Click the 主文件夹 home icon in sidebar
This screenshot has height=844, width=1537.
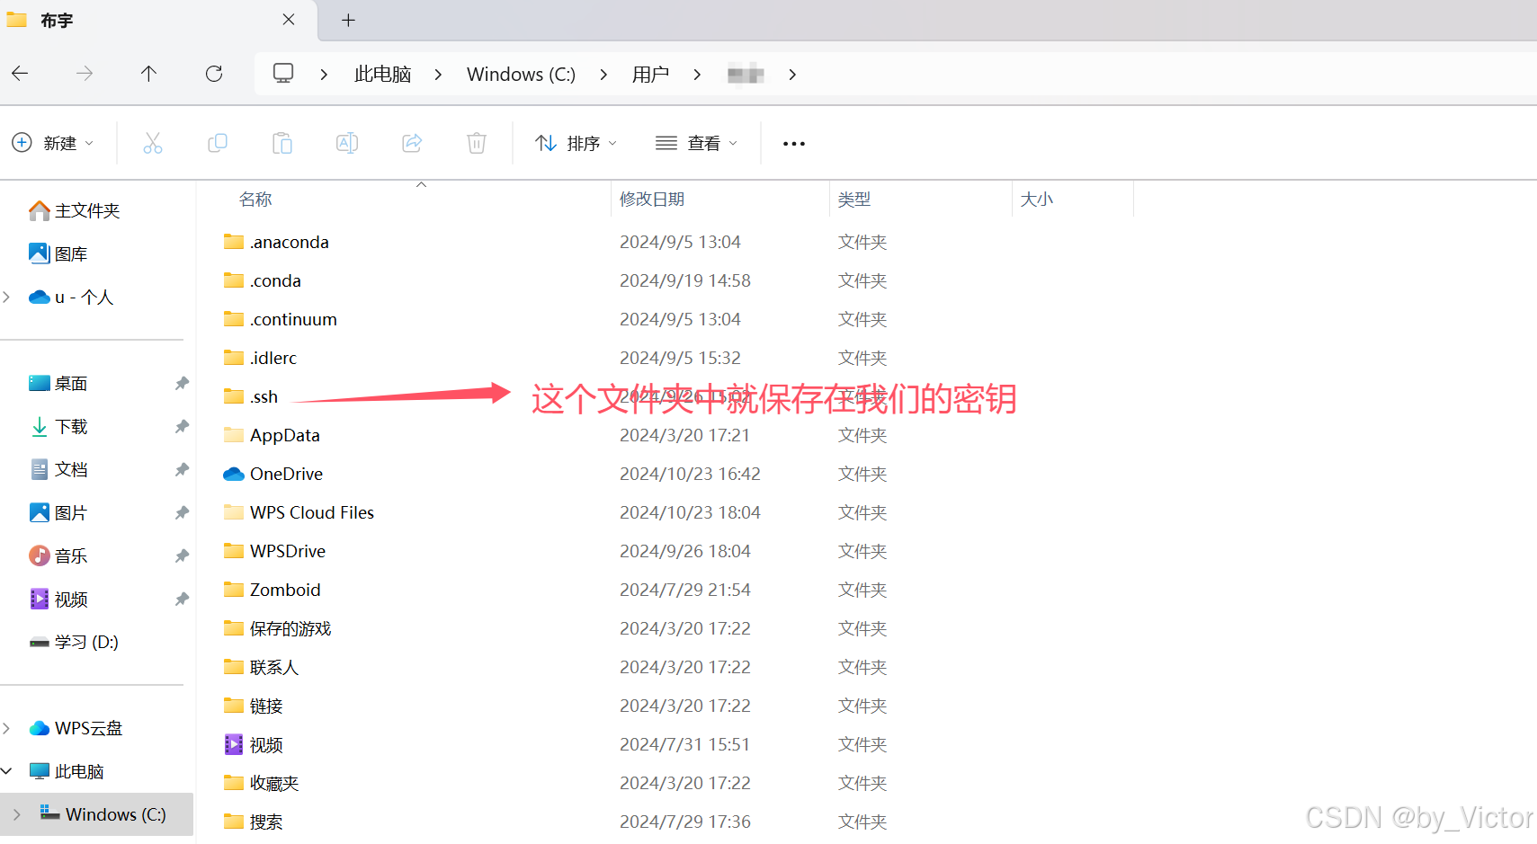pos(40,210)
